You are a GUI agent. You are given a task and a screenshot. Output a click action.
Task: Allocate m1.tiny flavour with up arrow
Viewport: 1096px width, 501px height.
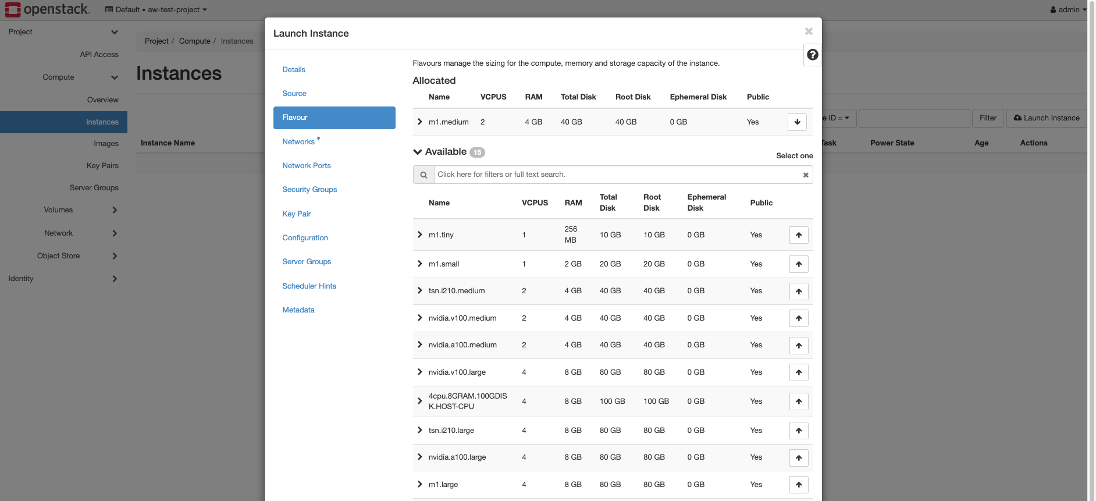(799, 235)
